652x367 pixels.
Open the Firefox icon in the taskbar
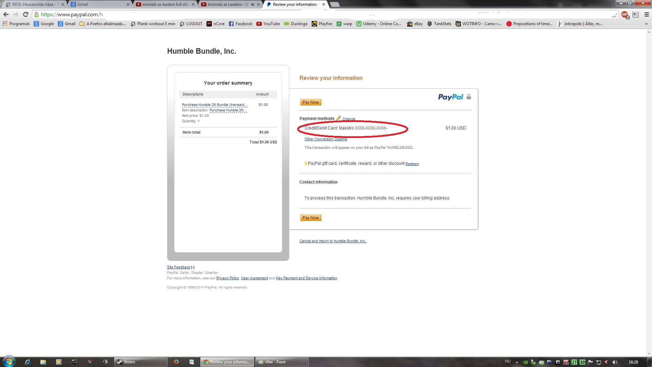coord(176,362)
